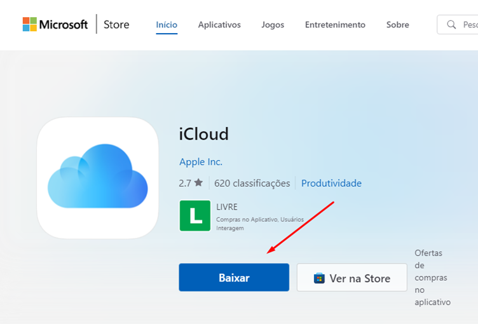Click the 2.7 star rating
478x324 pixels.
tap(191, 183)
